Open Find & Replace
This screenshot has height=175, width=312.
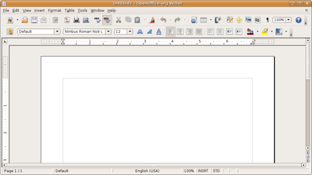point(230,20)
